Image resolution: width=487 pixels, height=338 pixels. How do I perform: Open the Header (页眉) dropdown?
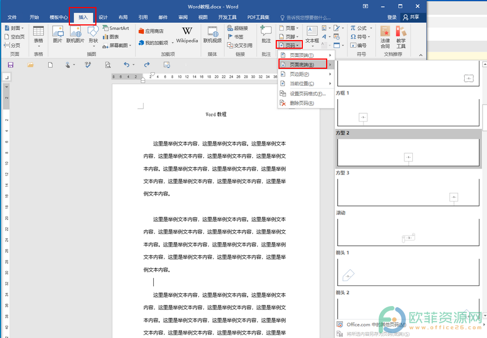click(289, 28)
